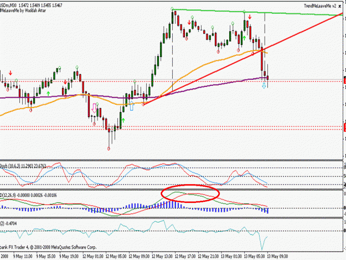346x260 pixels.
Task: Click the TrendMeLeaveMe v2 indicator label
Action: click(320, 6)
